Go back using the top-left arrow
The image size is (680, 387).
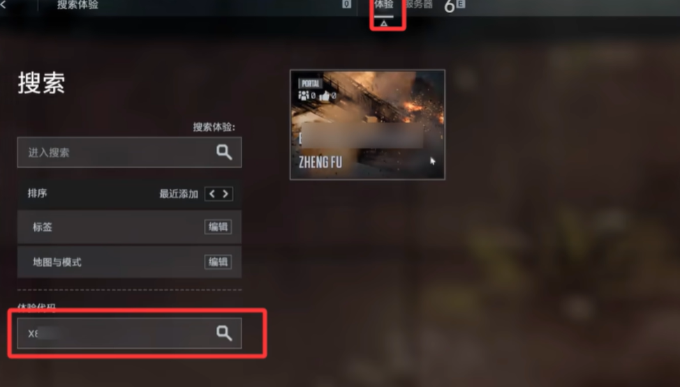coord(3,5)
